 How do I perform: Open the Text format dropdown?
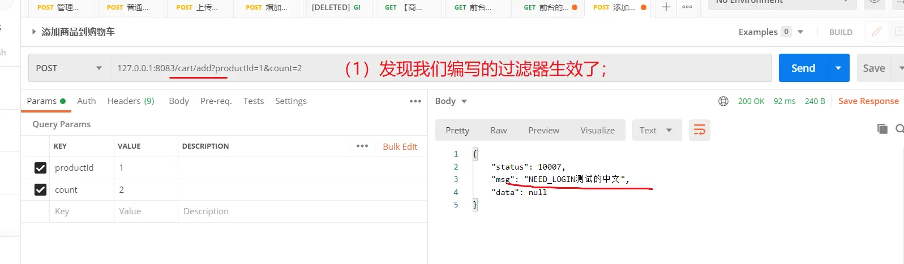pyautogui.click(x=657, y=130)
